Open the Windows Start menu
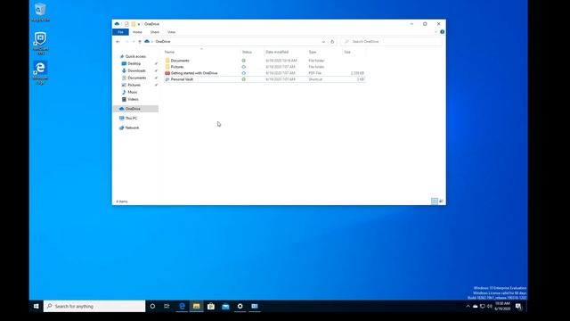570x321 pixels. (36, 307)
